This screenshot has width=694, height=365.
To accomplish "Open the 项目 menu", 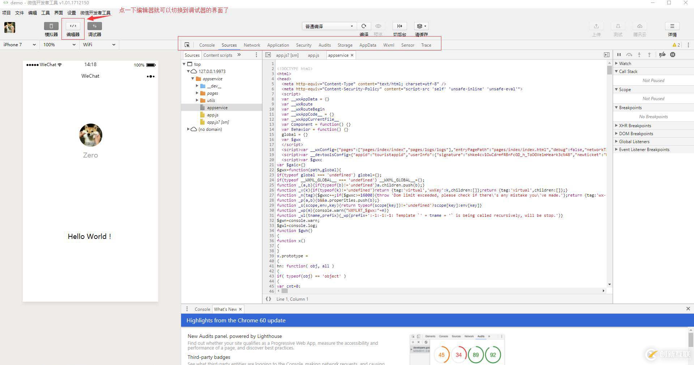I will [x=6, y=13].
